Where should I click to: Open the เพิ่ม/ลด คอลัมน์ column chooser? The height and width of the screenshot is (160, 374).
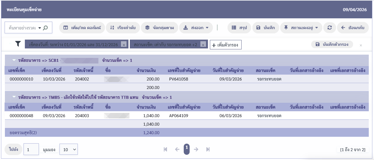click(82, 28)
